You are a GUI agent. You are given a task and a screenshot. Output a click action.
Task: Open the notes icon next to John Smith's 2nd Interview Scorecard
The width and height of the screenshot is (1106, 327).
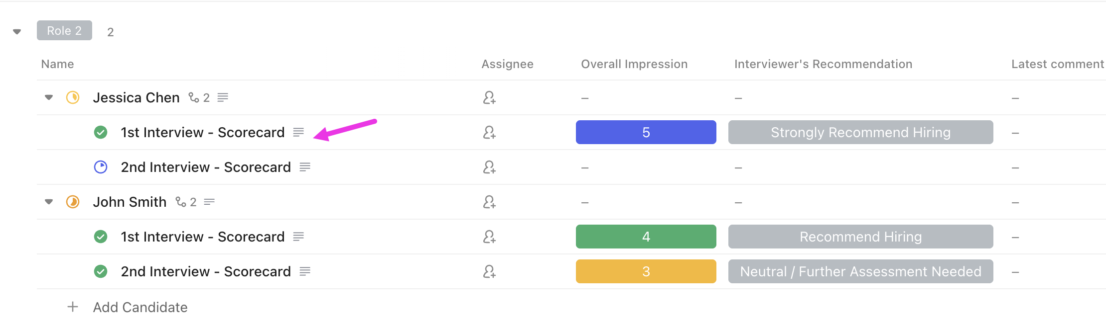[305, 271]
